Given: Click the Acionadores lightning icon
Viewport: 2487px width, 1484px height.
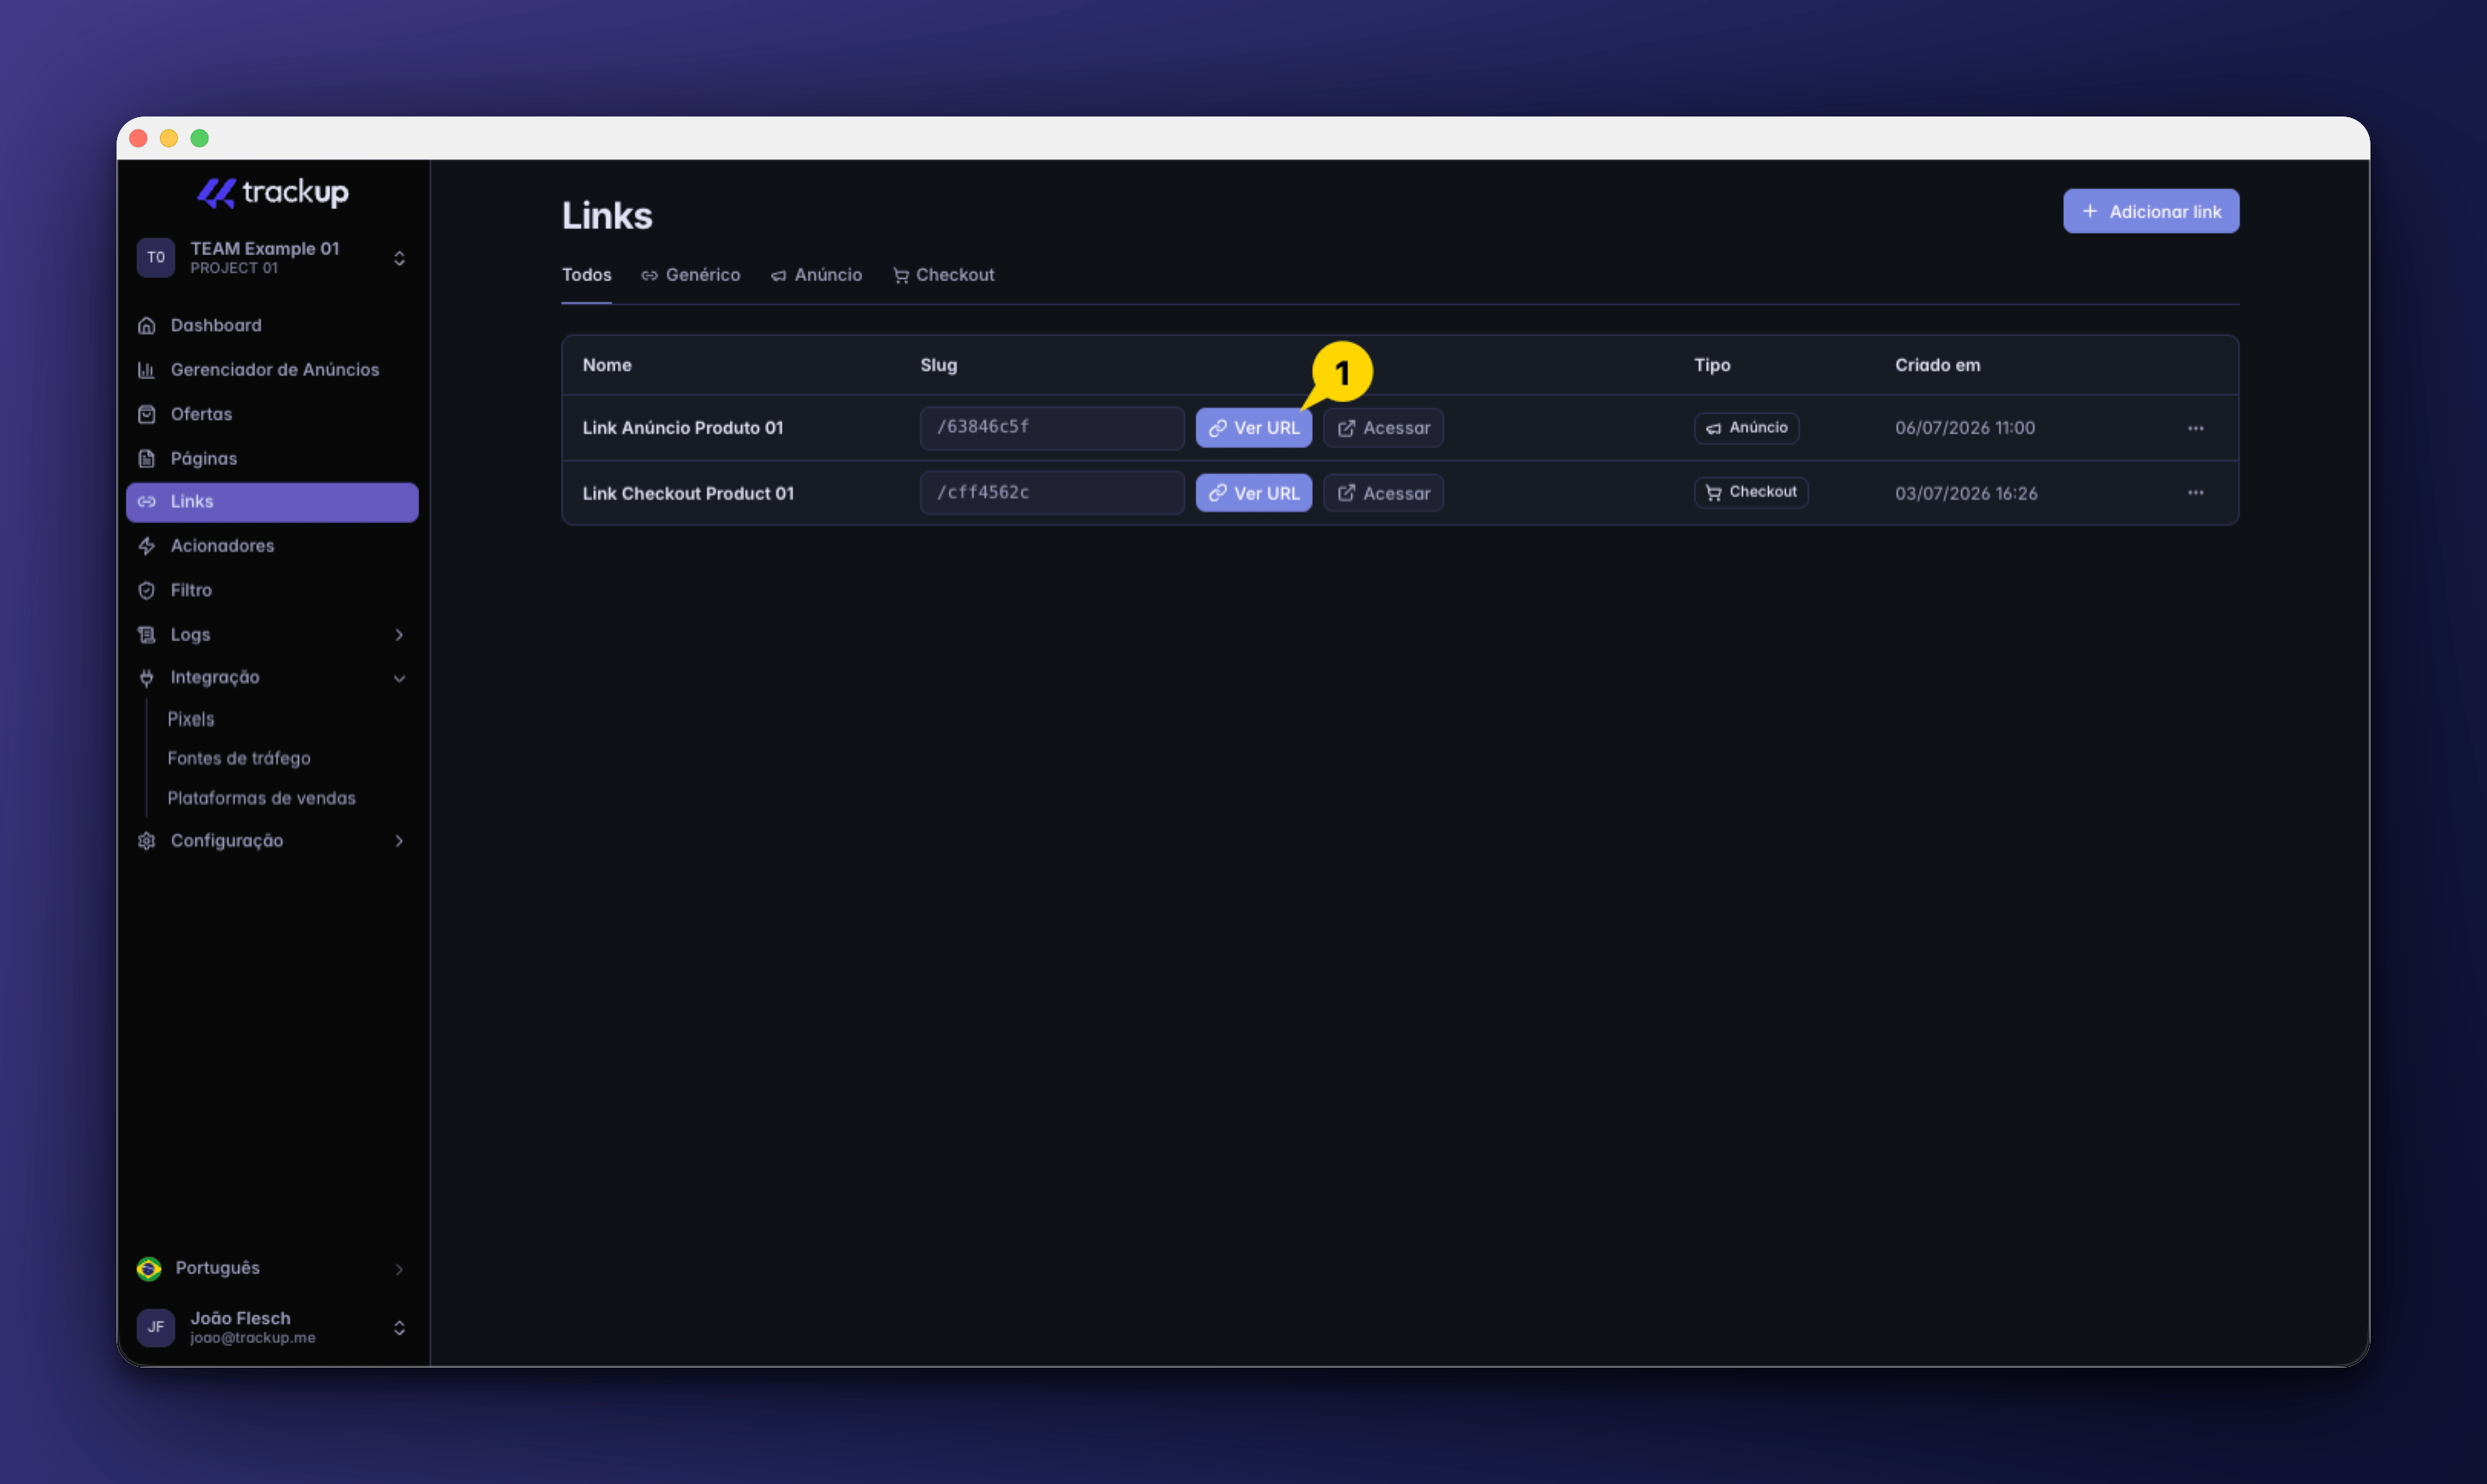Looking at the screenshot, I should (x=147, y=546).
